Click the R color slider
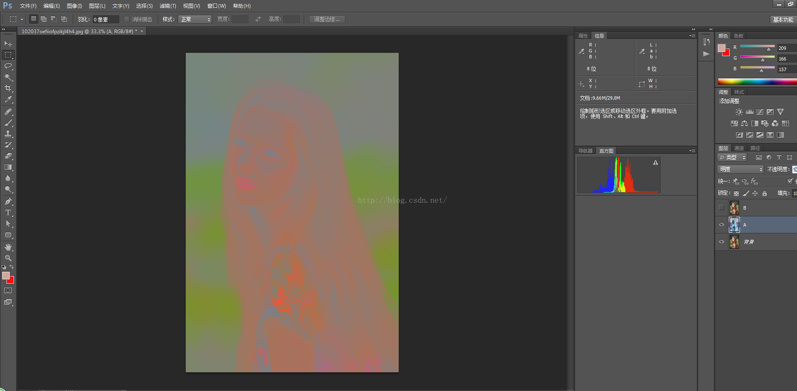Viewport: 797px width, 391px height. 757,47
